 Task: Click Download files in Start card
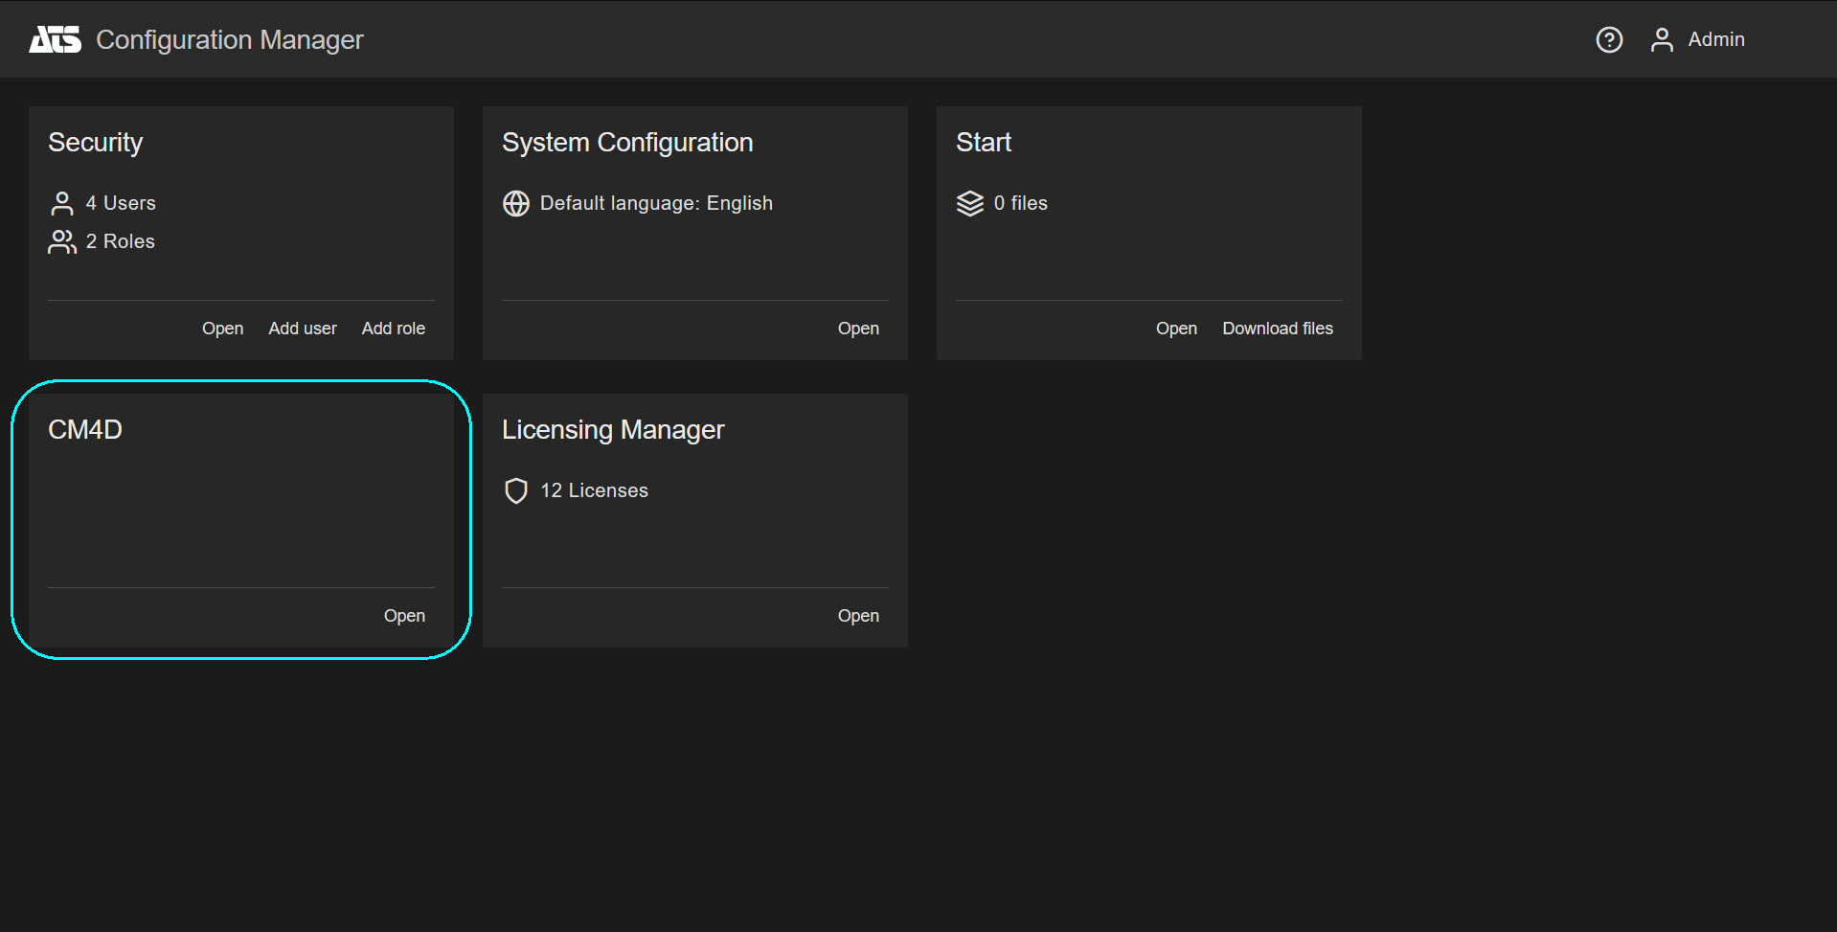[x=1278, y=329]
